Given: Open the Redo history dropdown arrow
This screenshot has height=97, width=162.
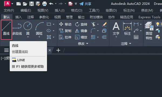Looking at the screenshot, I should 65,4.
